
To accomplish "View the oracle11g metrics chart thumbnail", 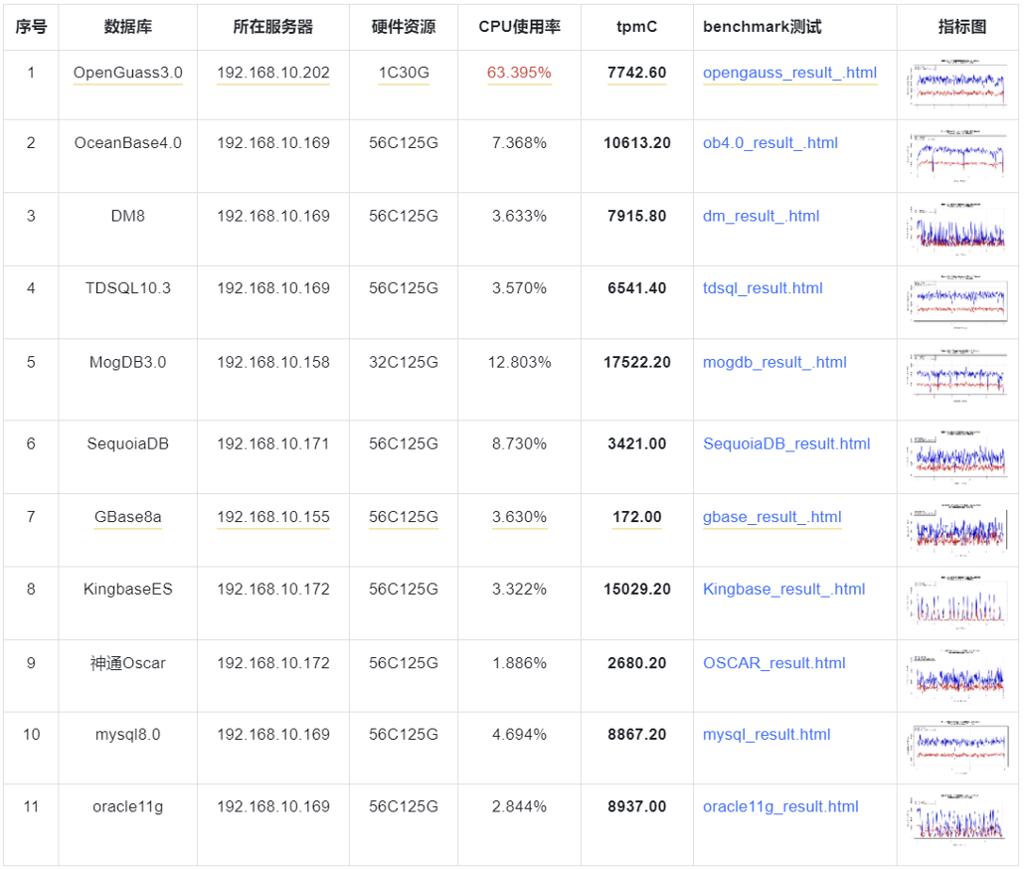I will click(957, 820).
